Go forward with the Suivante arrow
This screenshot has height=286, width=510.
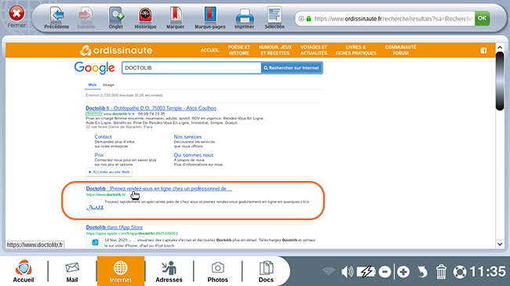pyautogui.click(x=86, y=18)
